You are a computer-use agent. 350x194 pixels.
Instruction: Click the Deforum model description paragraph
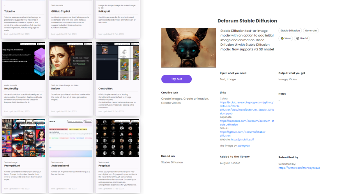click(247, 40)
